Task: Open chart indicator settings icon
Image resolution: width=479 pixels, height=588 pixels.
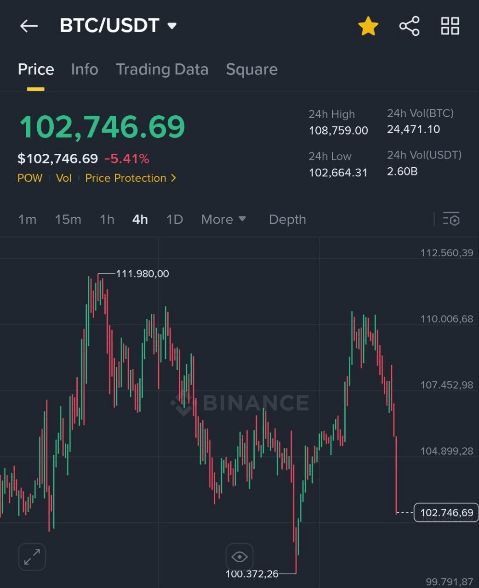Action: pos(451,219)
